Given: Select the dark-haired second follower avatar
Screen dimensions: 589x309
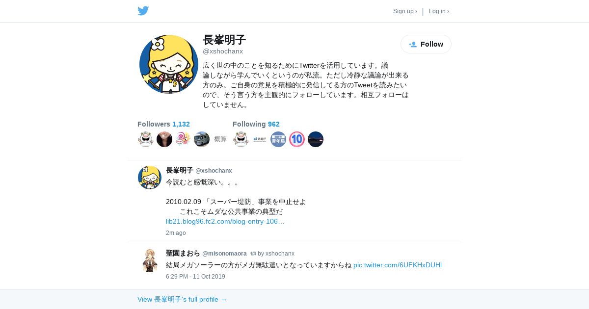Looking at the screenshot, I should (x=164, y=139).
